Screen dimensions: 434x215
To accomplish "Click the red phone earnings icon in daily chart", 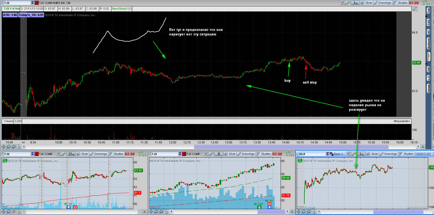I will pyautogui.click(x=269, y=204).
